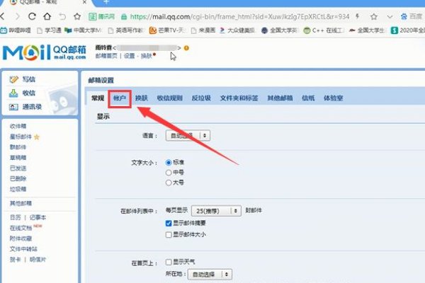
Task: Open the 2020年全 bookmark
Action: coord(408,30)
